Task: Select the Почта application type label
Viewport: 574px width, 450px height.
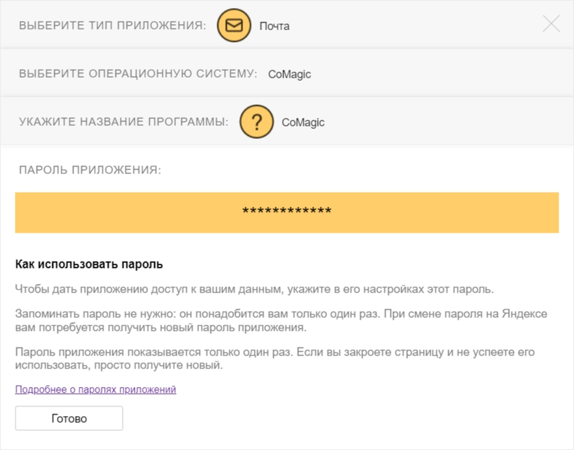Action: [x=275, y=26]
